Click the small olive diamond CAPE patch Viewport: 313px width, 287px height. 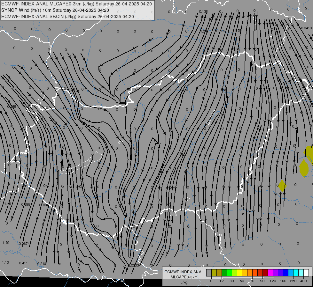coord(282,186)
